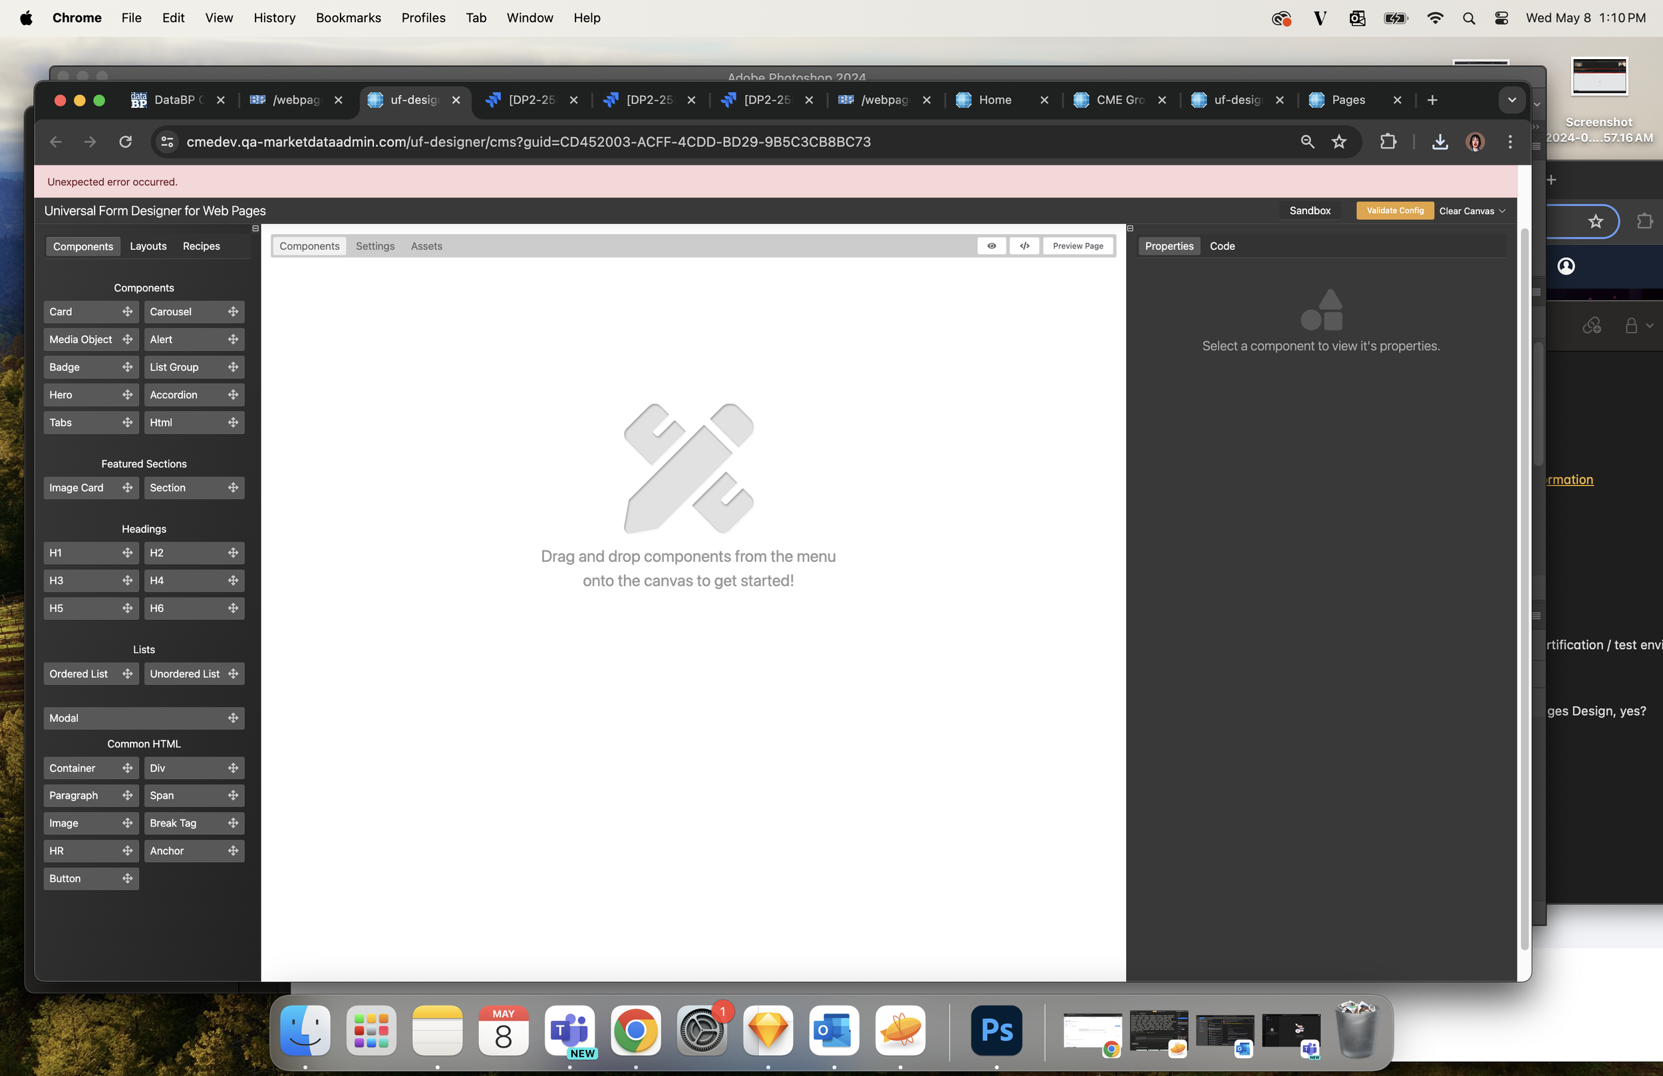
Task: Click the zoom magnifier icon in the address bar
Action: (x=1306, y=142)
